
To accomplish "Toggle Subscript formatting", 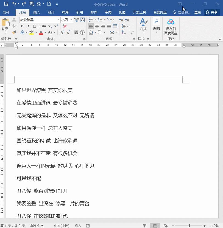I will 50,26.
